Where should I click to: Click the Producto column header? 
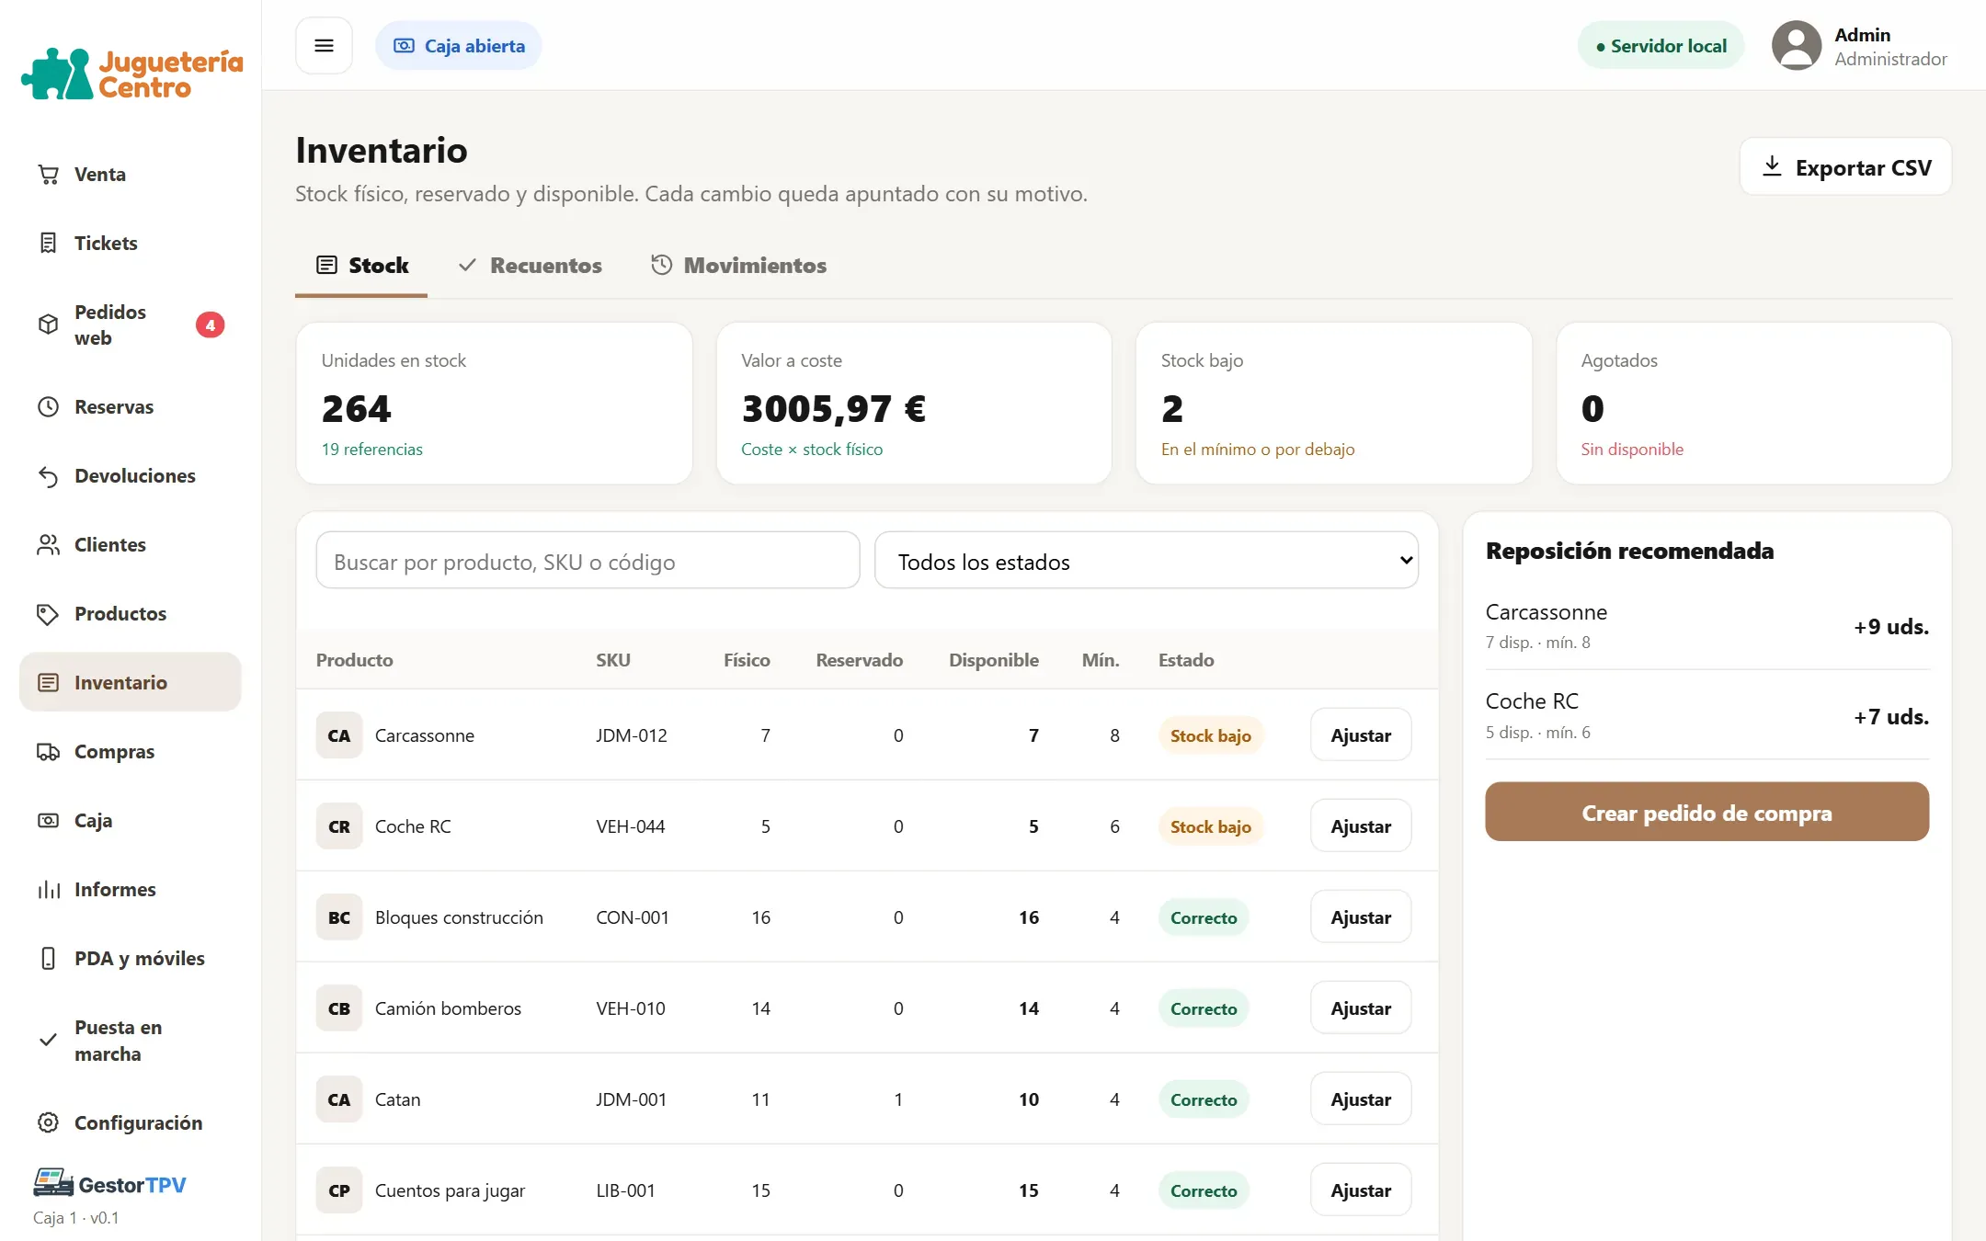pos(354,660)
